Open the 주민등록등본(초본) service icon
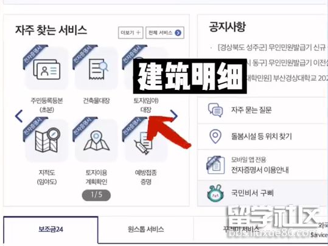 tap(47, 69)
